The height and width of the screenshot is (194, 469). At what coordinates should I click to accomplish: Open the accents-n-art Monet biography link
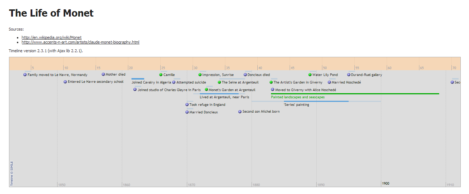[80, 42]
